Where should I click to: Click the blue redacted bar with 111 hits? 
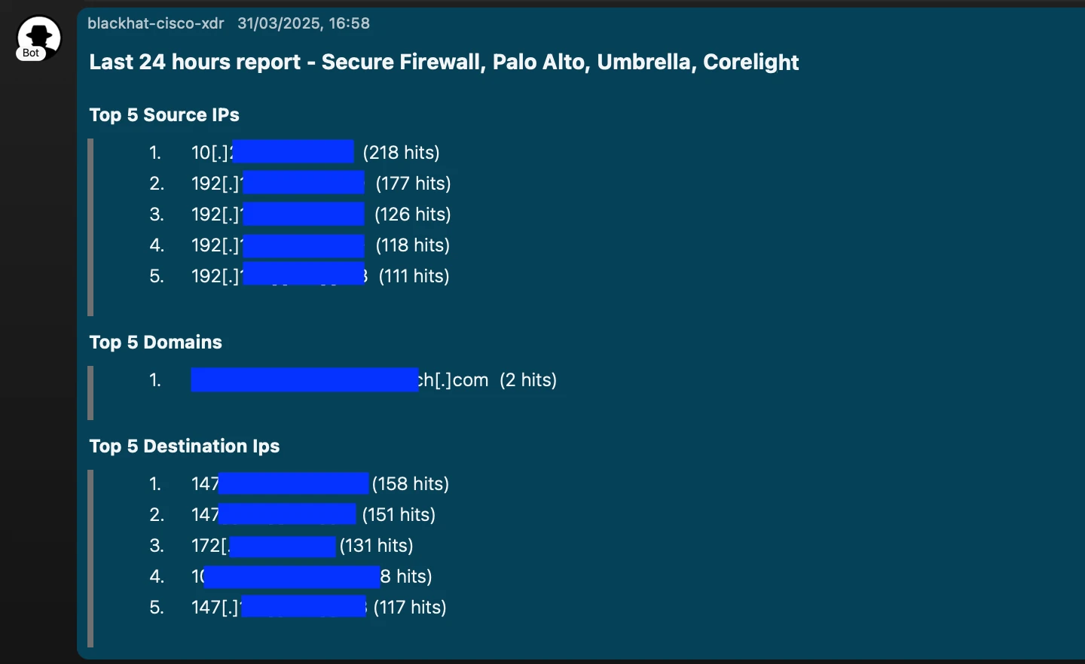click(x=304, y=274)
